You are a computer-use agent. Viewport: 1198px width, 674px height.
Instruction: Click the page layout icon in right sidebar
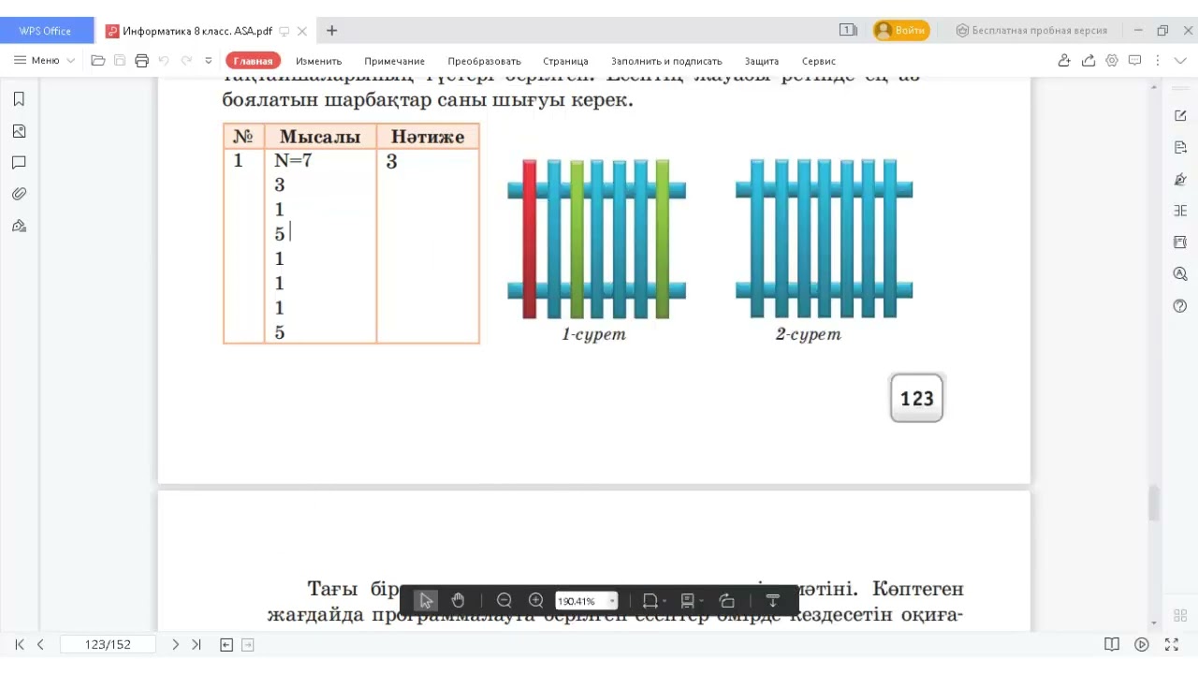[1180, 242]
